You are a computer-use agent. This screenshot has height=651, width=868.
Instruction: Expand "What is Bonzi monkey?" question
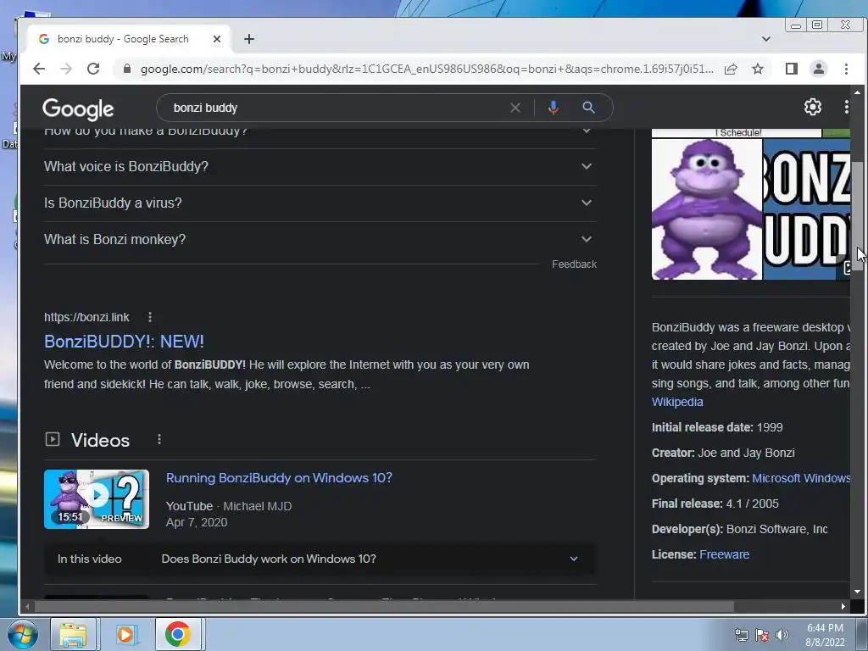point(320,239)
